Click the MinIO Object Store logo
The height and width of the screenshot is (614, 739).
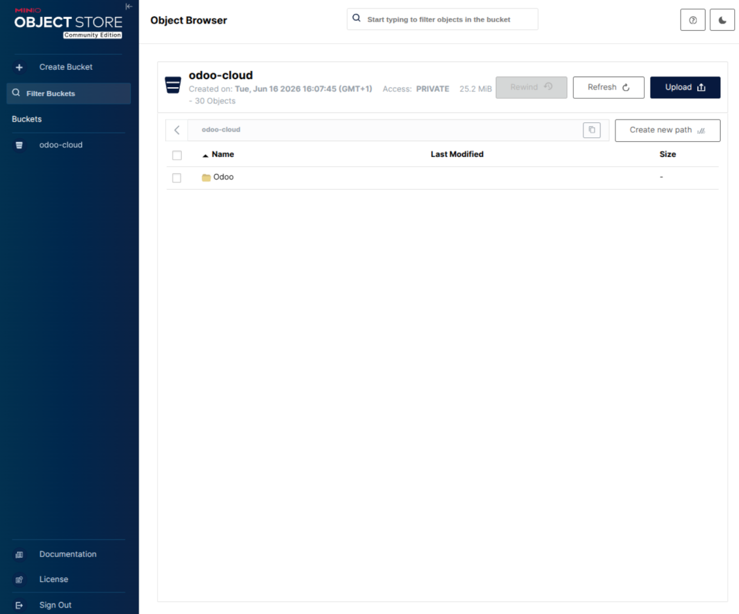68,23
